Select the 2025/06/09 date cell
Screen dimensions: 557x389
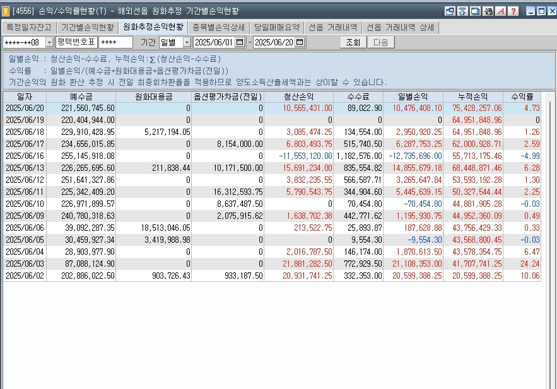tap(25, 216)
